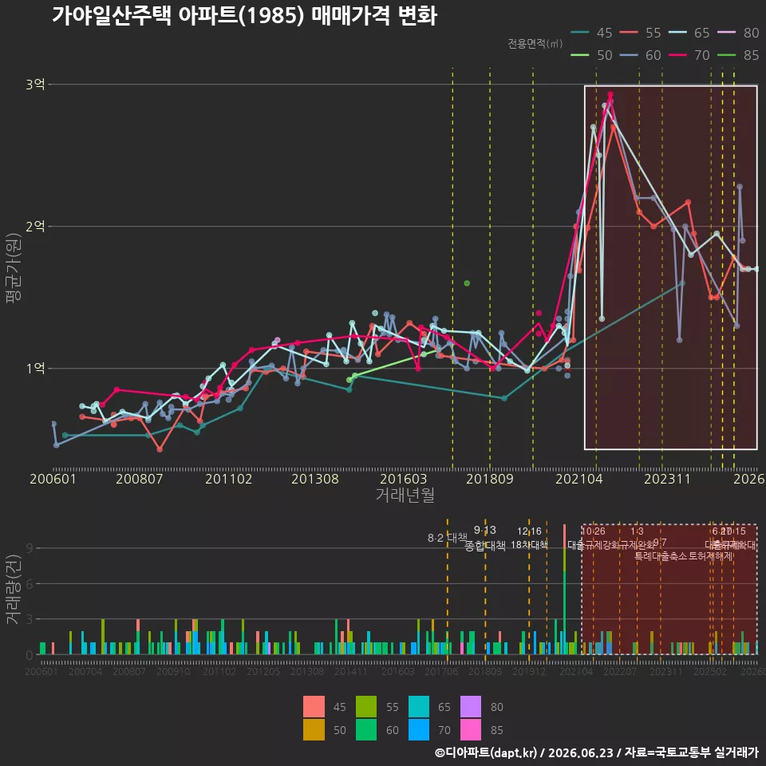
Task: Click the 거래년월 x-axis title
Action: tap(405, 495)
